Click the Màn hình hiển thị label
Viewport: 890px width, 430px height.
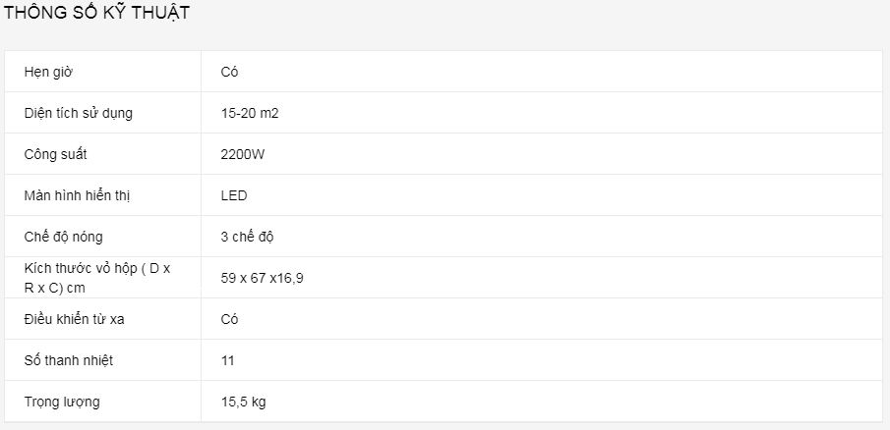click(x=78, y=195)
